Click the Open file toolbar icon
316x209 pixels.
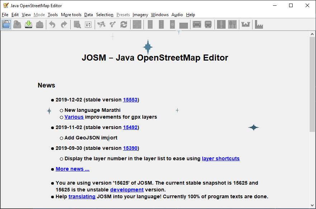click(6, 25)
